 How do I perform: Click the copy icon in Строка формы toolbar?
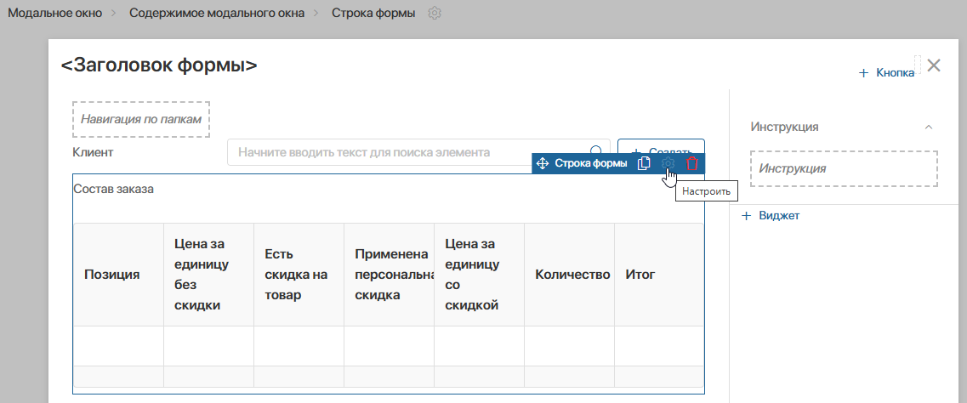pos(644,163)
